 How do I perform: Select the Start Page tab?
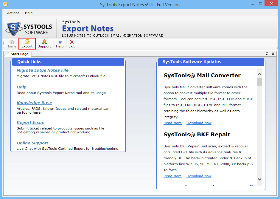[19, 54]
